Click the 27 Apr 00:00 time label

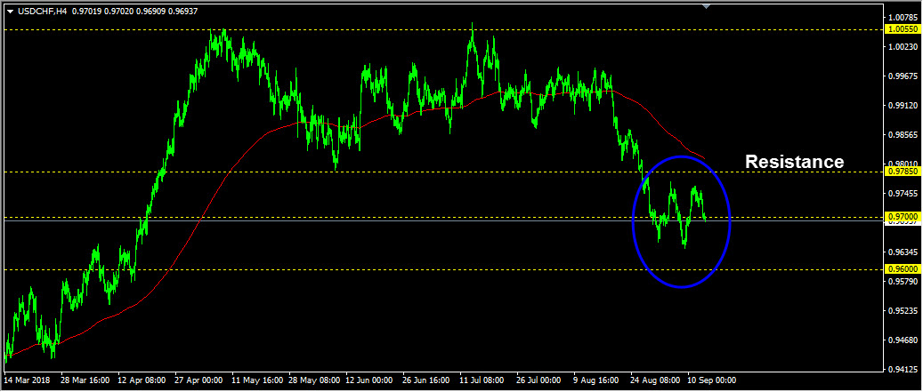200,380
